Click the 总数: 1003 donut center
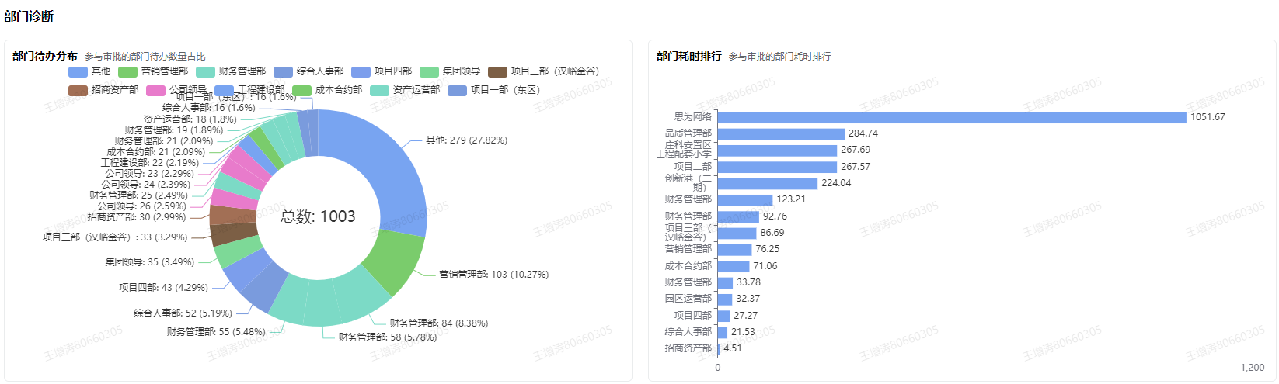Image resolution: width=1279 pixels, height=384 pixels. 318,216
